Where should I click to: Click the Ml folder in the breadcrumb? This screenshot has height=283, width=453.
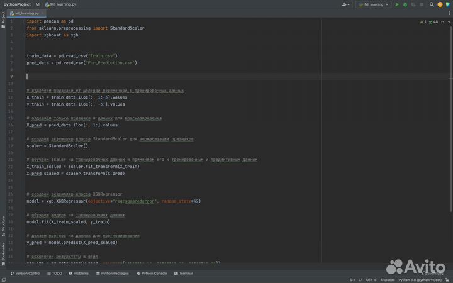click(38, 4)
